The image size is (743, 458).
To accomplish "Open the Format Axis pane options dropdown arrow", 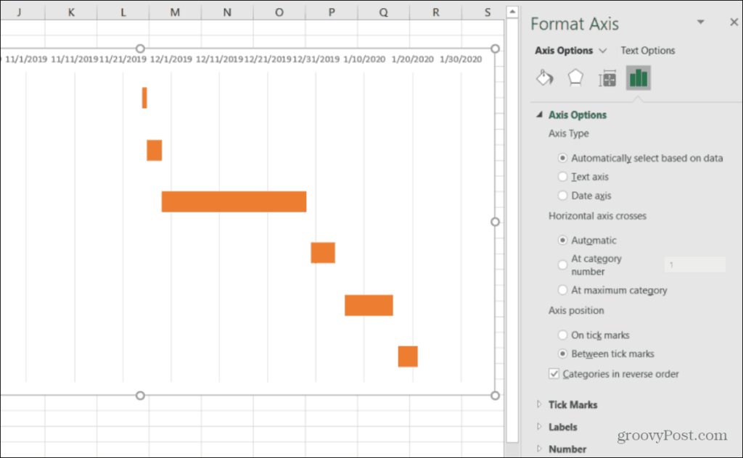I will point(700,22).
